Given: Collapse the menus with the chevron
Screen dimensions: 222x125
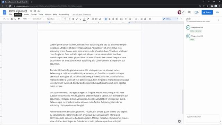Looking at the screenshot, I should pyautogui.click(x=181, y=19).
